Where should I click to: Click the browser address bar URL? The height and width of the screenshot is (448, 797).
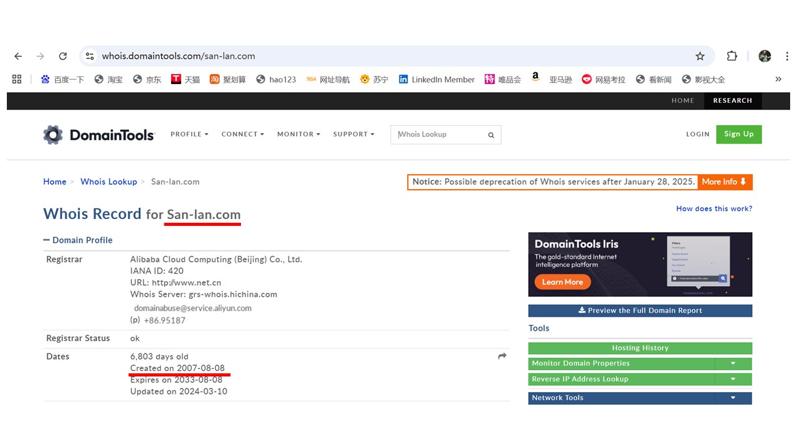[x=179, y=56]
